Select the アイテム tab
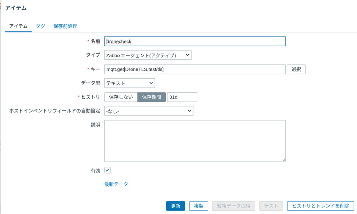Image resolution: width=357 pixels, height=214 pixels. tap(18, 26)
